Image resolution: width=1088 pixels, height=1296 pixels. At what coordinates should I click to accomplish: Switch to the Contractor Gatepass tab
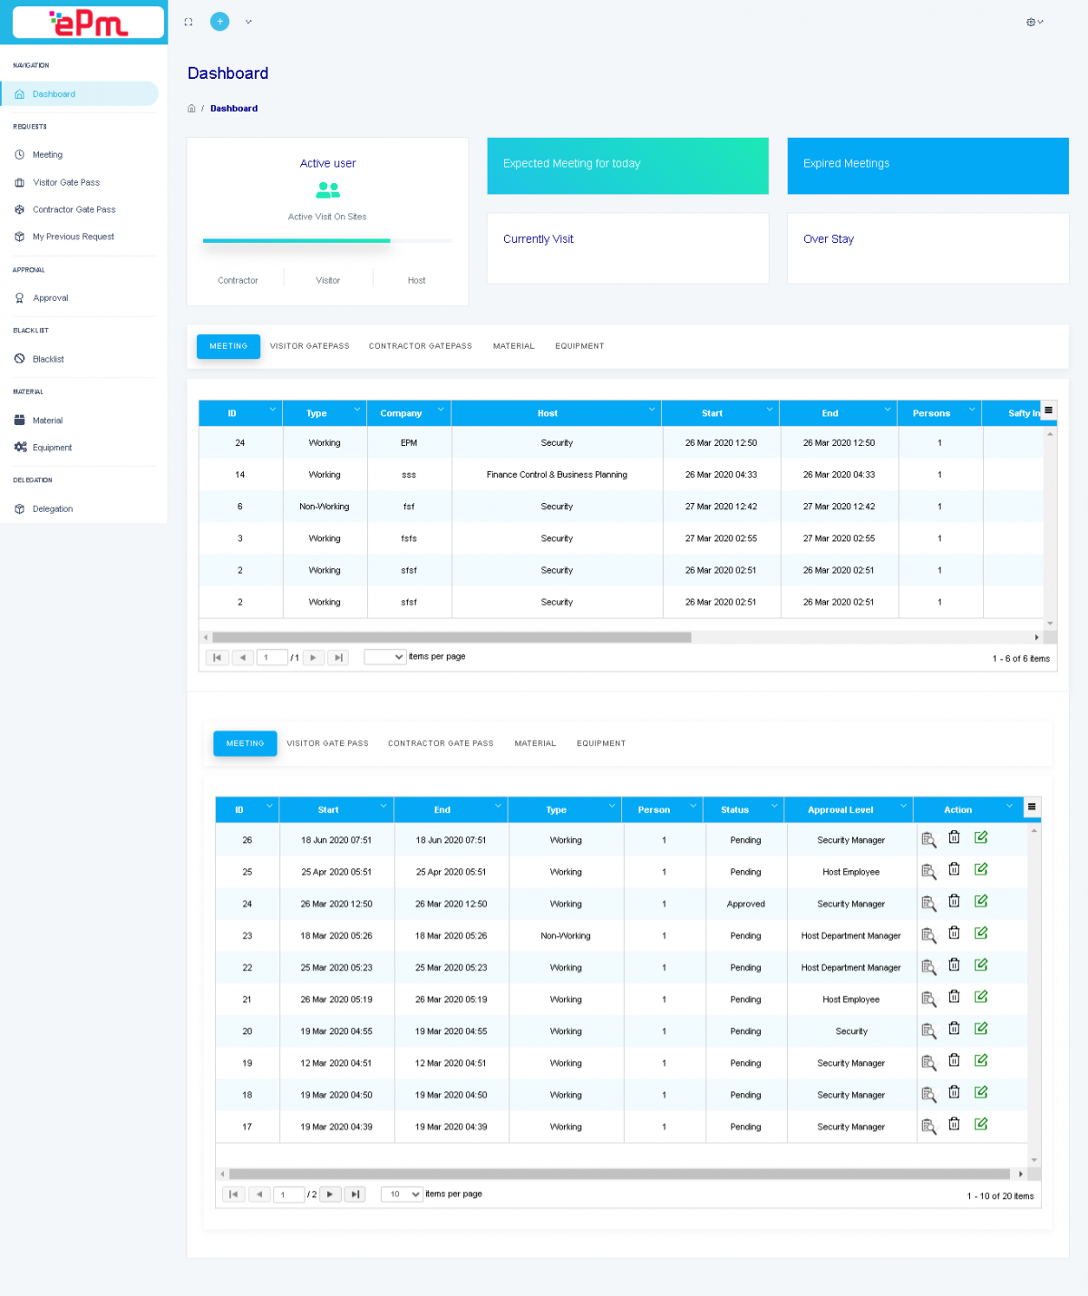(420, 345)
